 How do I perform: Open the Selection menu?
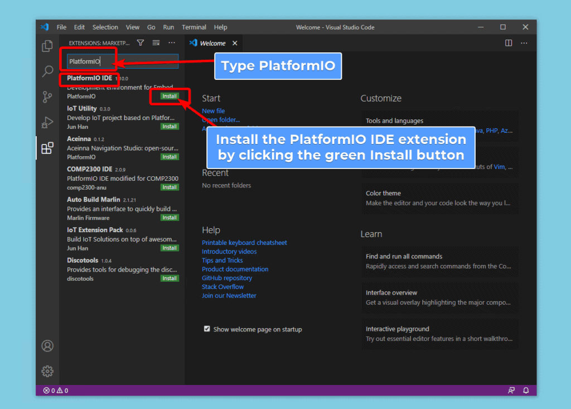click(x=105, y=27)
